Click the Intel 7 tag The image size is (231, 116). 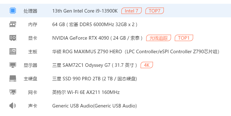132,11
